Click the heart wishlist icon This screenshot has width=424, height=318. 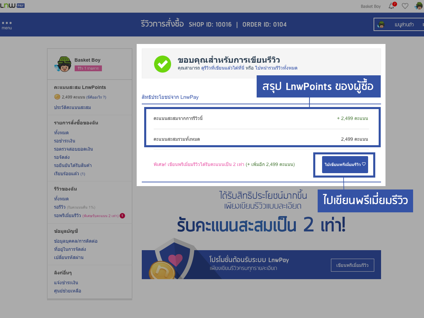click(405, 6)
